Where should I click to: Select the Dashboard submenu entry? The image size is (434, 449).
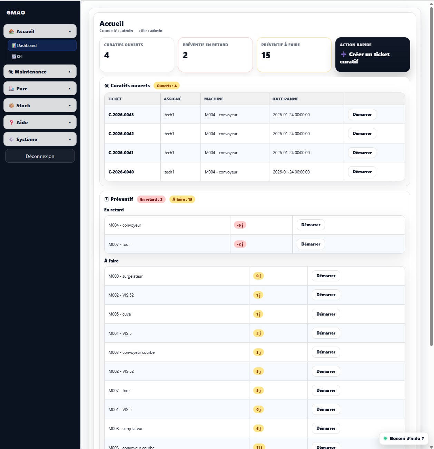click(27, 46)
